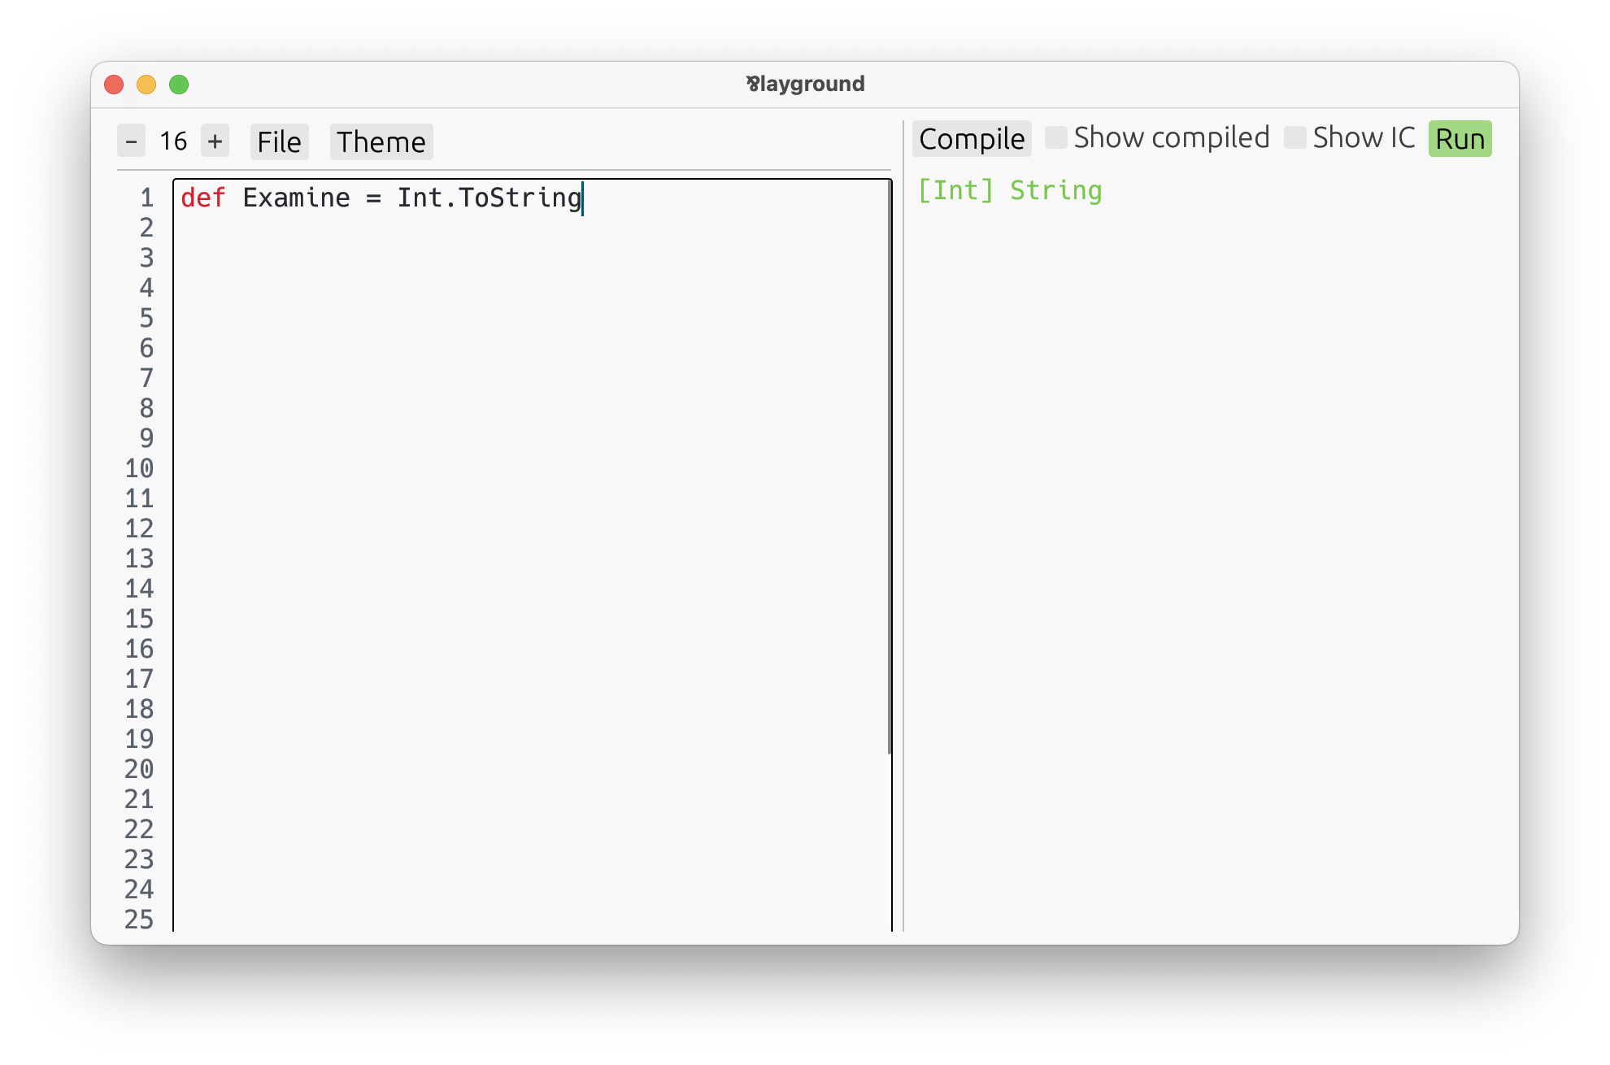Close the Playground window
The image size is (1610, 1065).
pos(114,85)
